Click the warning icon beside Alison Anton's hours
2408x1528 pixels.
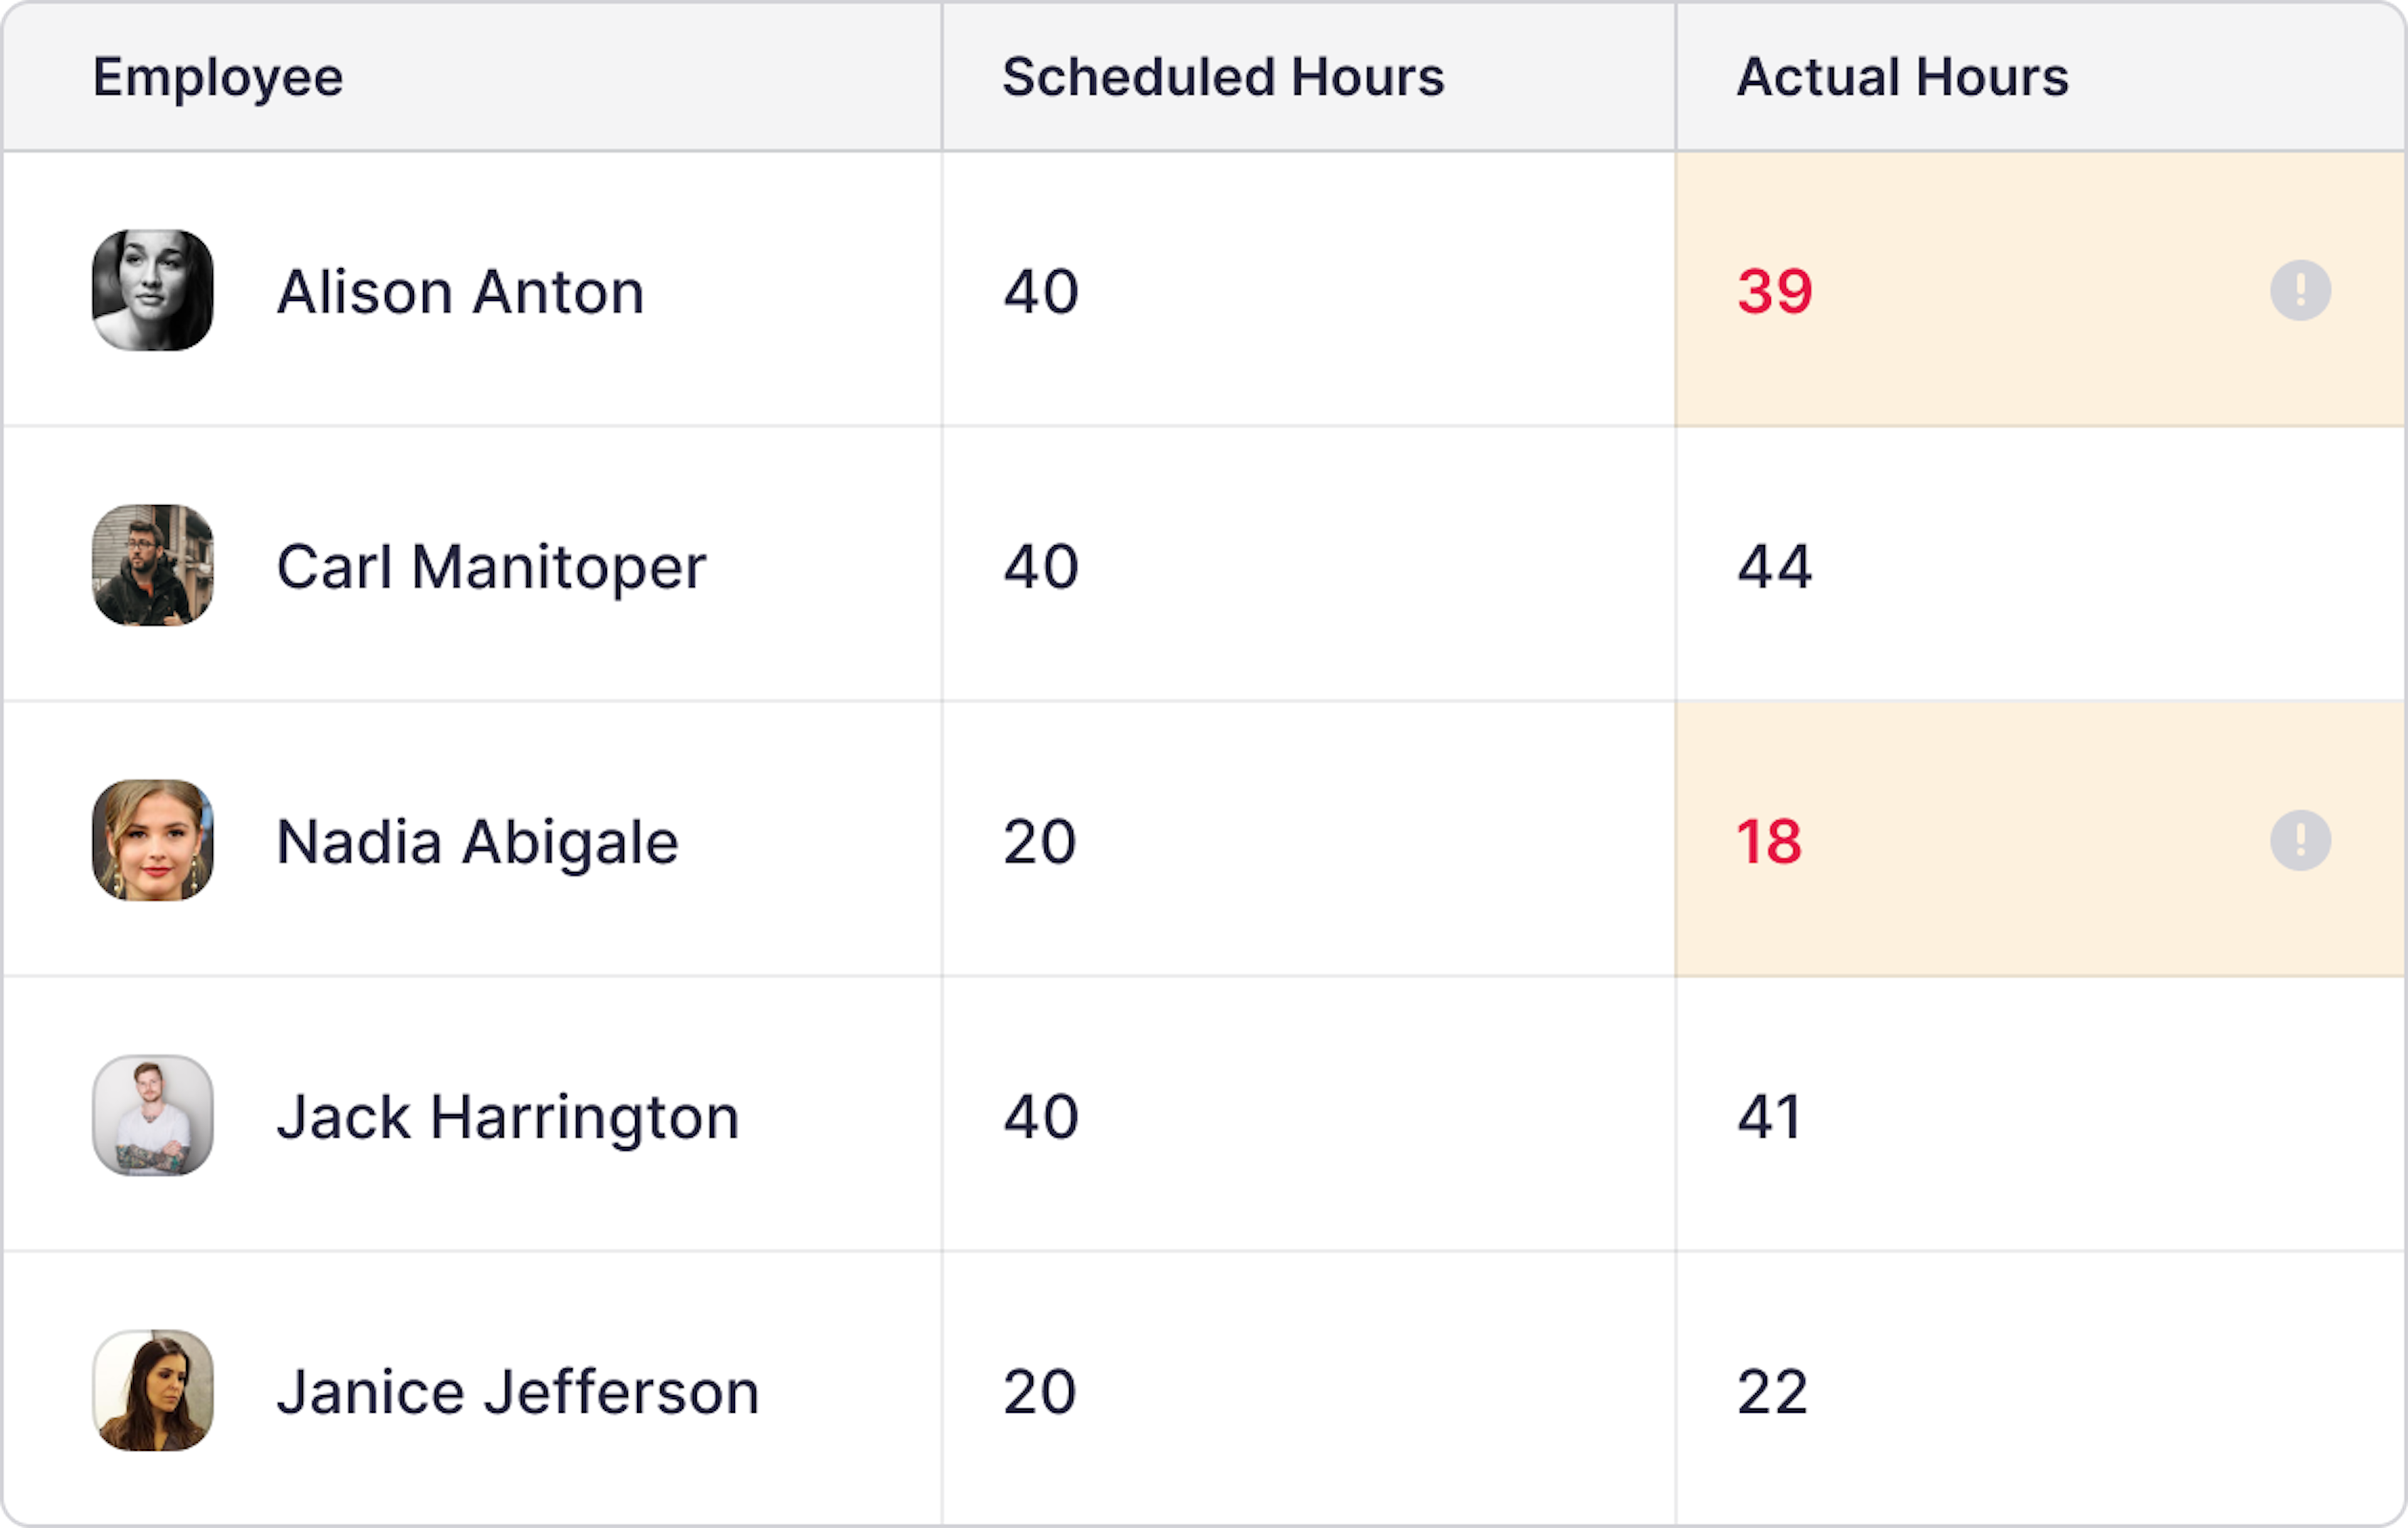tap(2300, 291)
